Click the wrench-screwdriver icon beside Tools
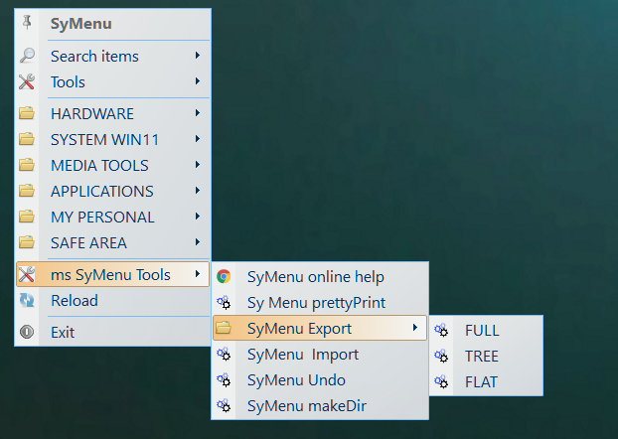The image size is (618, 439). [x=27, y=82]
